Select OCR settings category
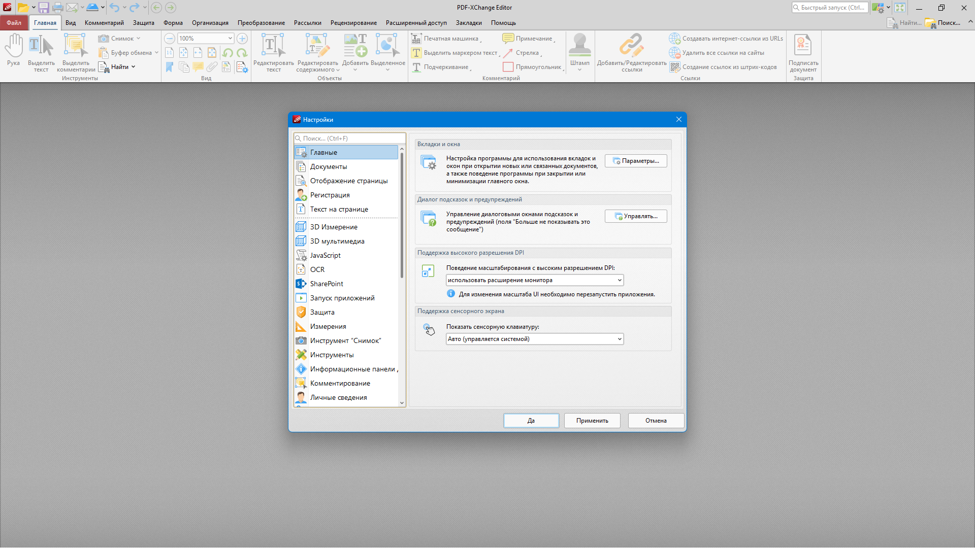Image resolution: width=975 pixels, height=548 pixels. (317, 269)
